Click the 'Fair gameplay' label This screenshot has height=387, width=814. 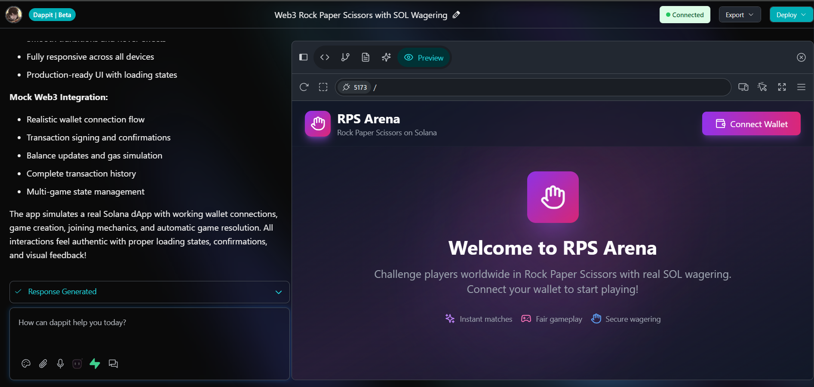tap(559, 319)
